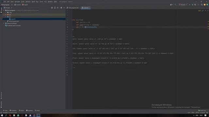This screenshot has width=209, height=117.
Task: Click the ENG language indicator
Action: pos(197,115)
